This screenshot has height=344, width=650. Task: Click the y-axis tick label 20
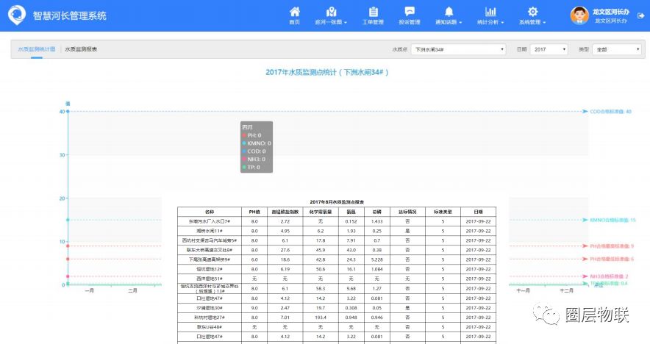(x=63, y=198)
